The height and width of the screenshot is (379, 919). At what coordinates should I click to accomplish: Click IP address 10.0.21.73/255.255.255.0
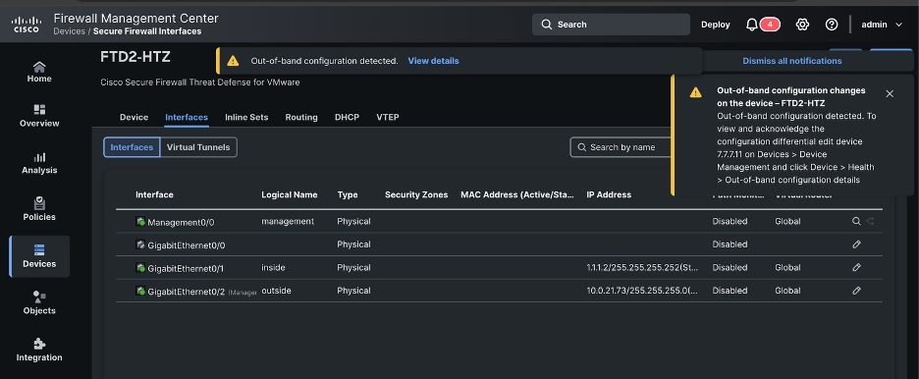click(x=642, y=291)
